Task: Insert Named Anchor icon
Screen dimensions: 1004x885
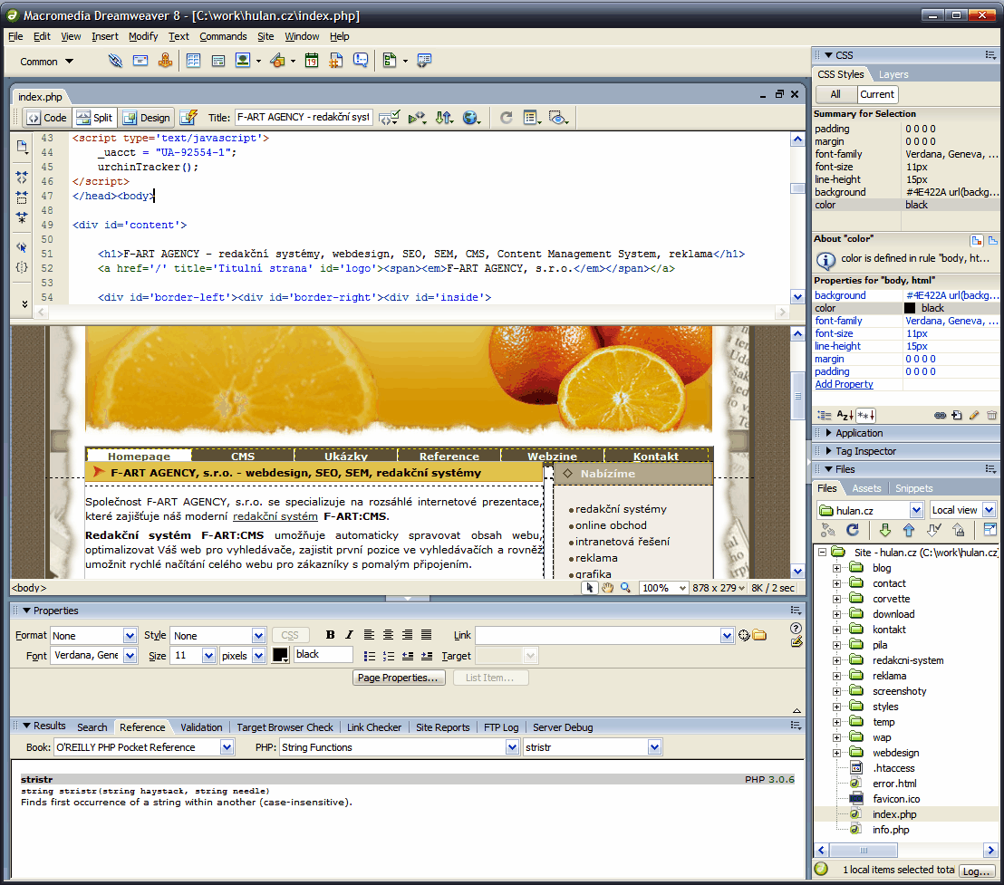Action: (165, 61)
